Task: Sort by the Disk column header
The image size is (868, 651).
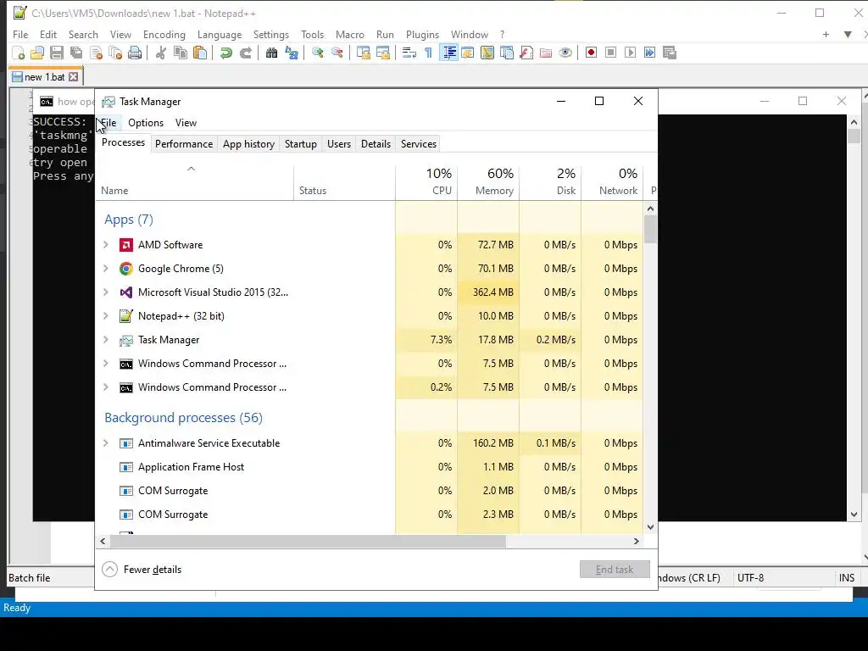Action: click(x=551, y=182)
